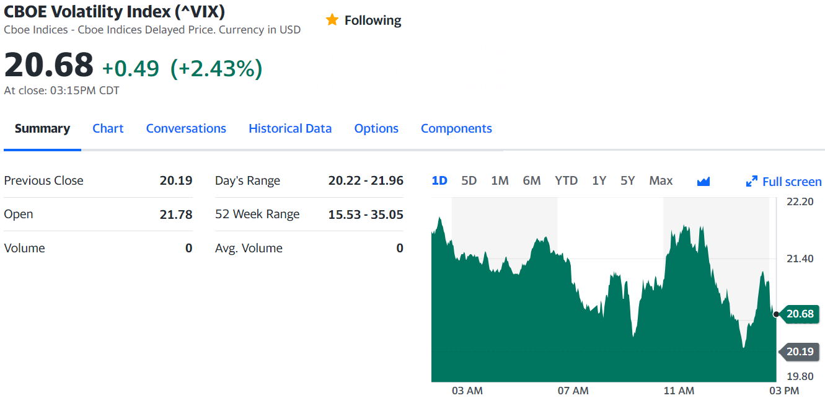Screen dimensions: 825x398
Task: Show the 1M chart range
Action: point(500,180)
